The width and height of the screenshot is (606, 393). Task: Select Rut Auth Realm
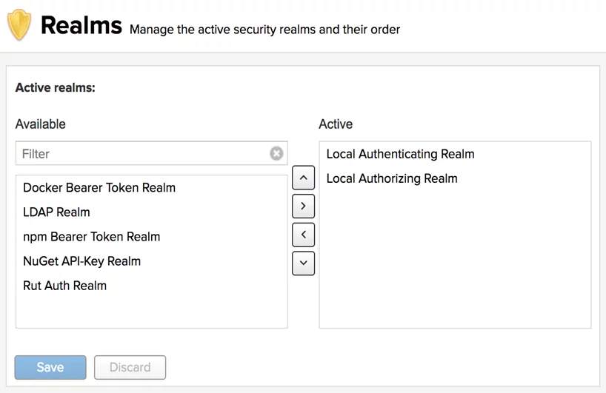64,286
